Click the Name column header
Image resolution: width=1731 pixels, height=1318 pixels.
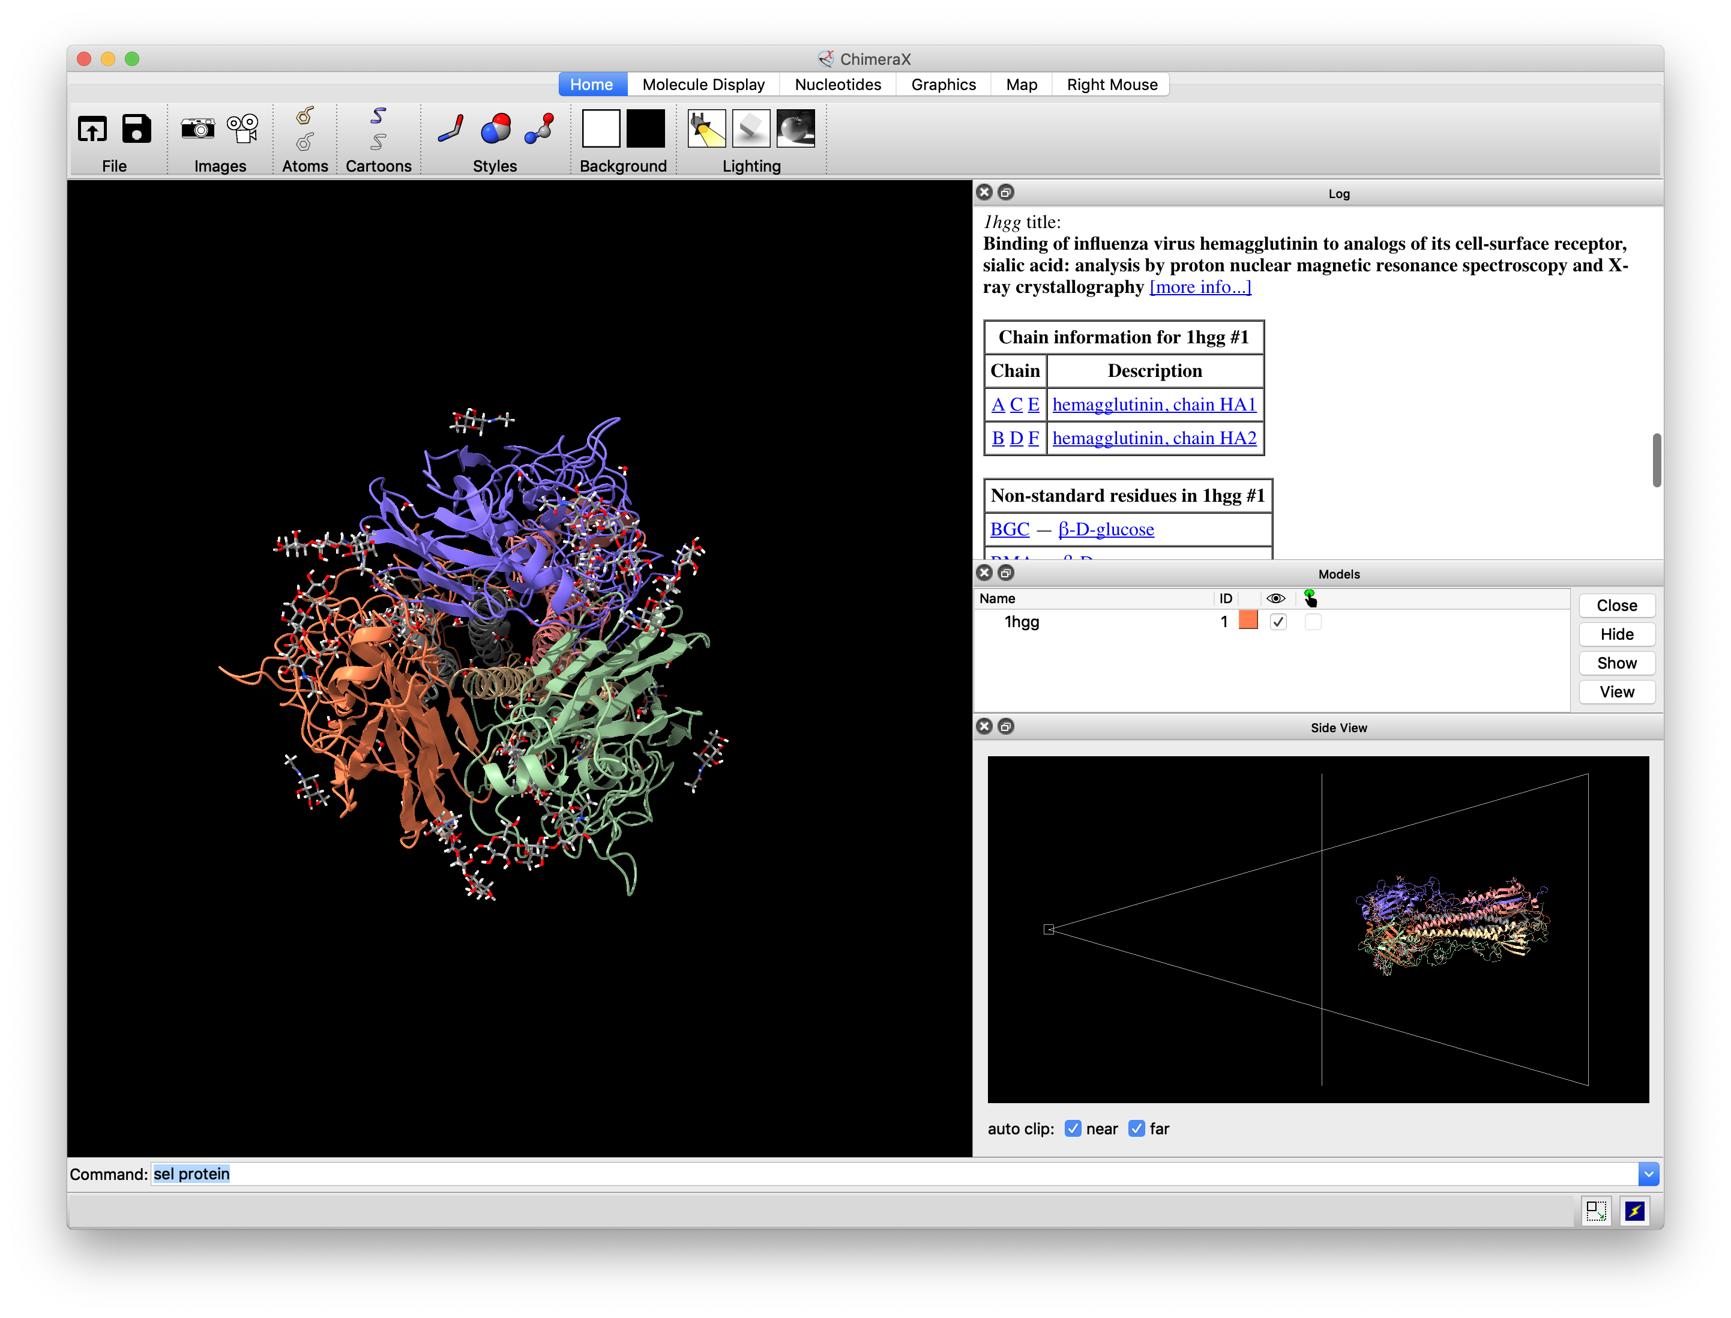coord(1094,598)
